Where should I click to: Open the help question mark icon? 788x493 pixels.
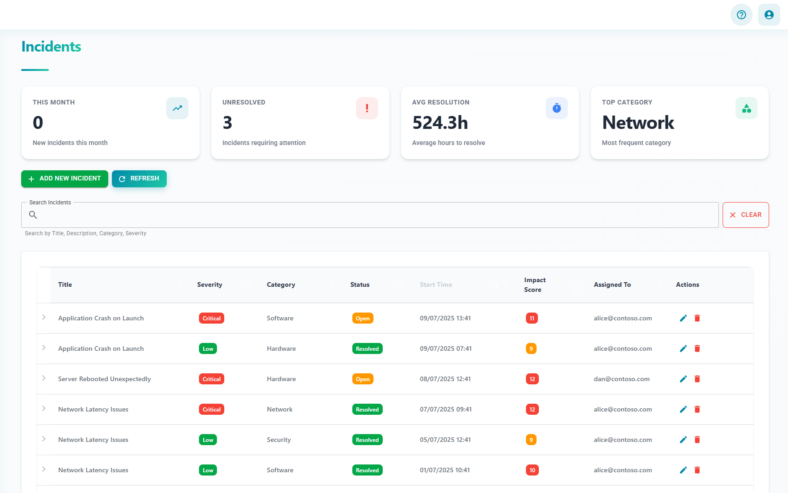741,15
